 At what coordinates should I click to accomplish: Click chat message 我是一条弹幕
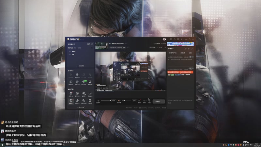coord(186,75)
